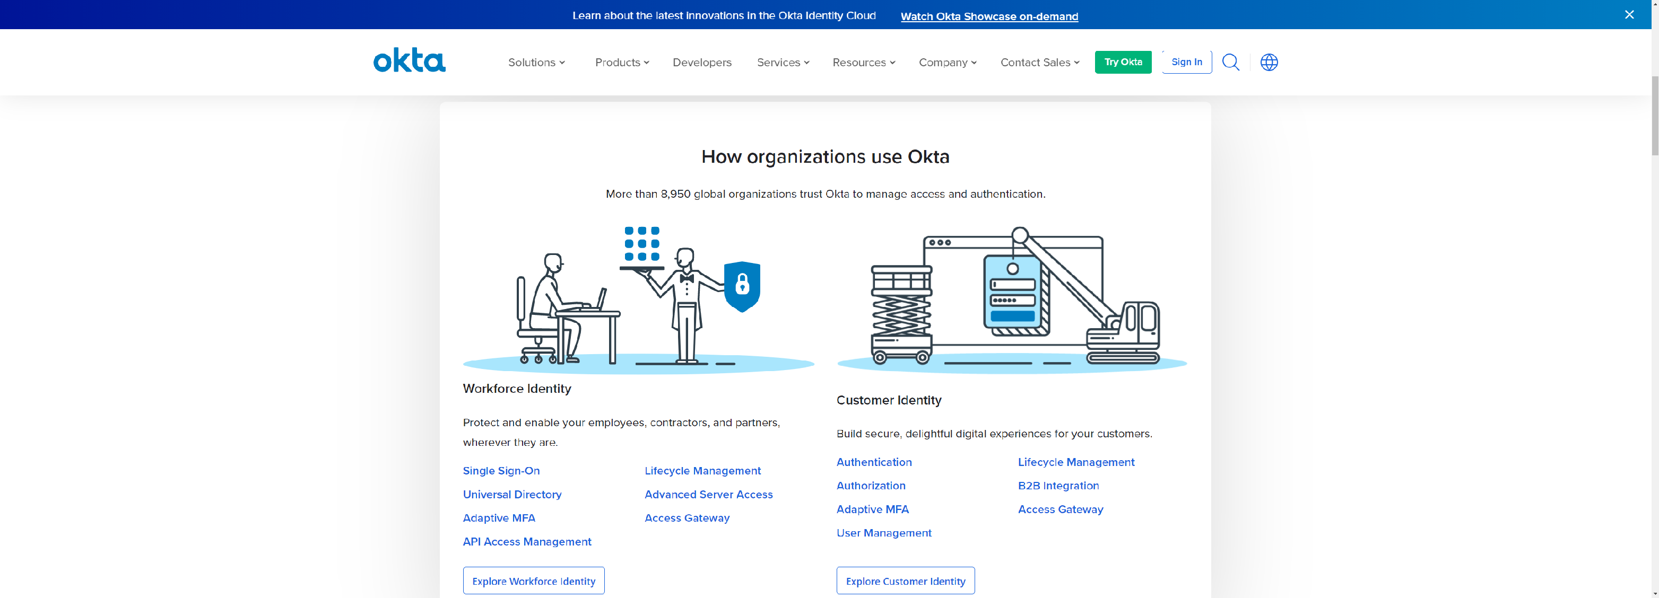Open the Authentication link
Screen dimensions: 1659x598
[874, 462]
